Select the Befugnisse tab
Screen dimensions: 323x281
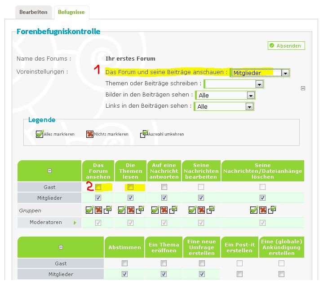[71, 12]
